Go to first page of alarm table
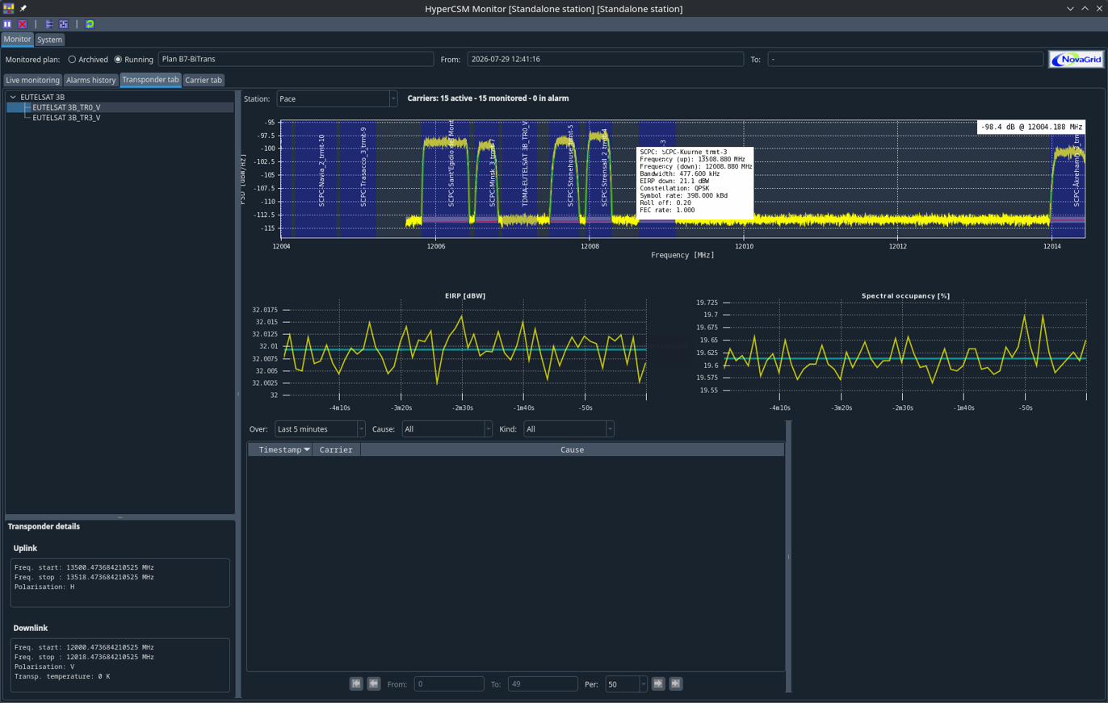1108x723 pixels. [356, 683]
